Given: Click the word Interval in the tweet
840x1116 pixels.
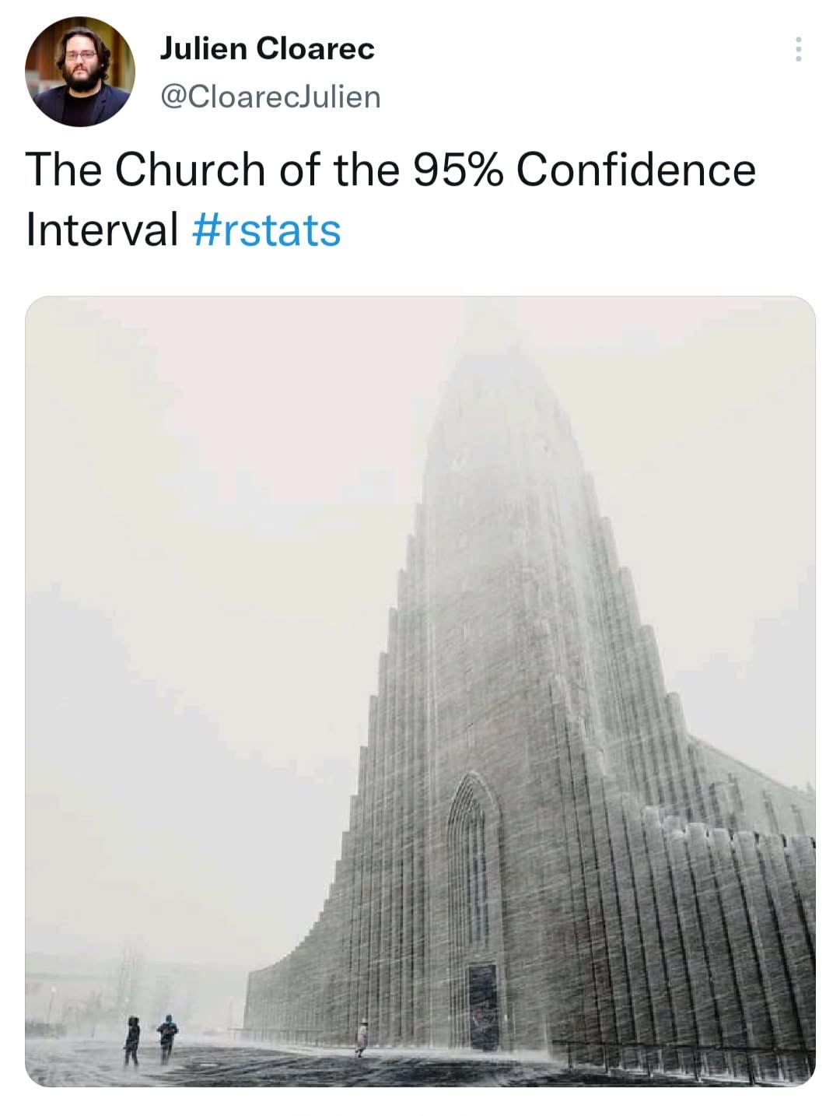Looking at the screenshot, I should point(102,230).
